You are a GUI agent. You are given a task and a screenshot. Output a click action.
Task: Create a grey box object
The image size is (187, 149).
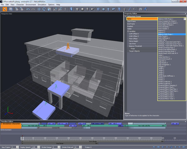coord(77,9)
